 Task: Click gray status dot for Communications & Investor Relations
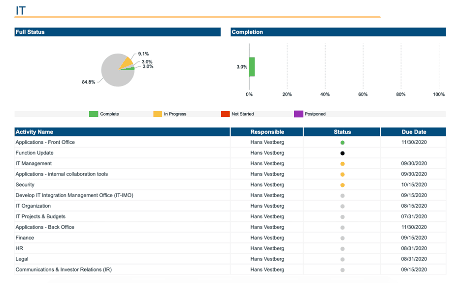342,270
